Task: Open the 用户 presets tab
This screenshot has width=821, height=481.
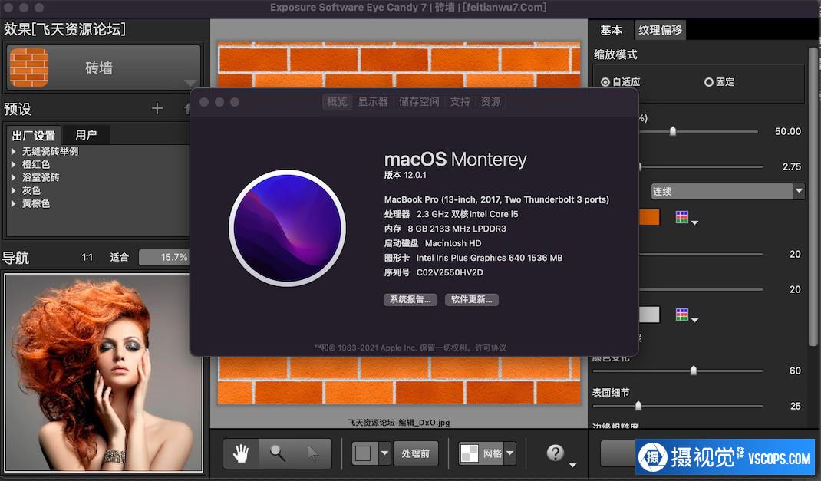Action: click(86, 135)
